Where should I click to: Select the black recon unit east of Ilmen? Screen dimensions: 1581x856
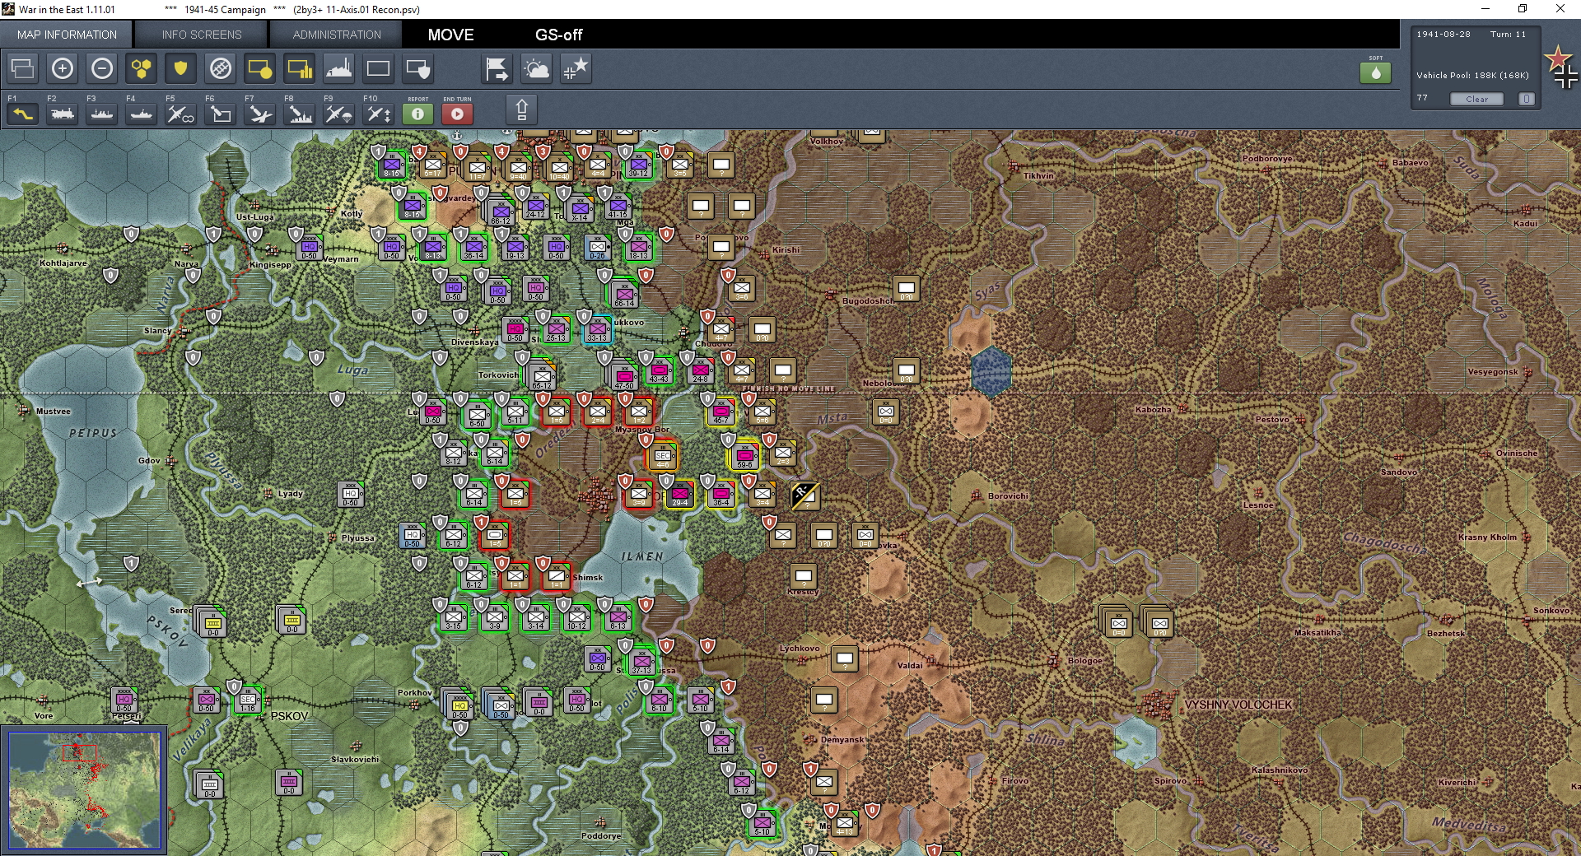(x=804, y=495)
